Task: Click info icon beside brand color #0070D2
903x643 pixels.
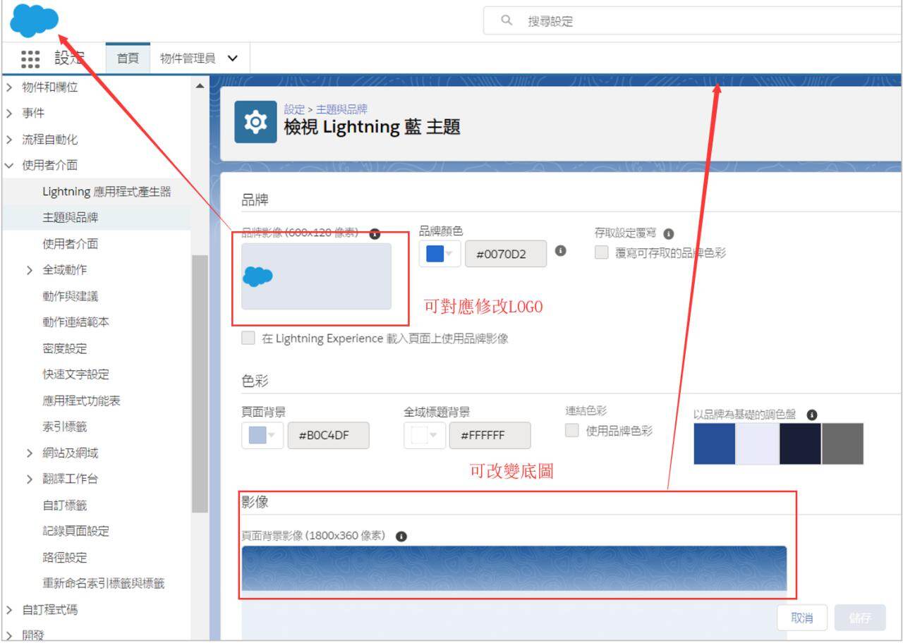Action: (560, 251)
